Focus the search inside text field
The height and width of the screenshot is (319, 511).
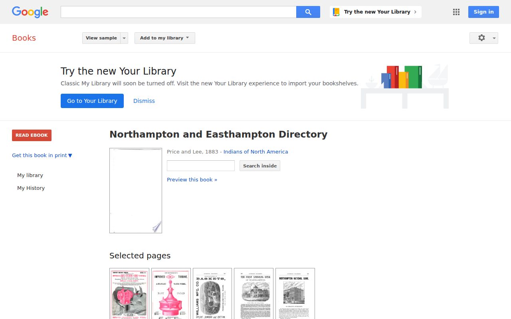coord(201,166)
